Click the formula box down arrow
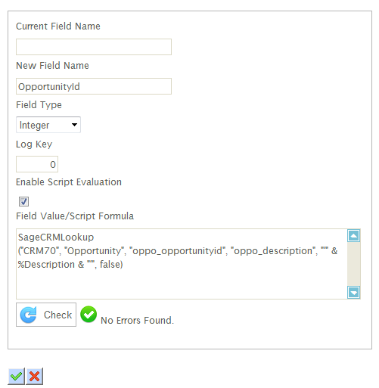Image resolution: width=379 pixels, height=388 pixels. click(x=354, y=293)
